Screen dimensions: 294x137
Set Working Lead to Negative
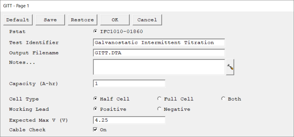click(x=159, y=109)
